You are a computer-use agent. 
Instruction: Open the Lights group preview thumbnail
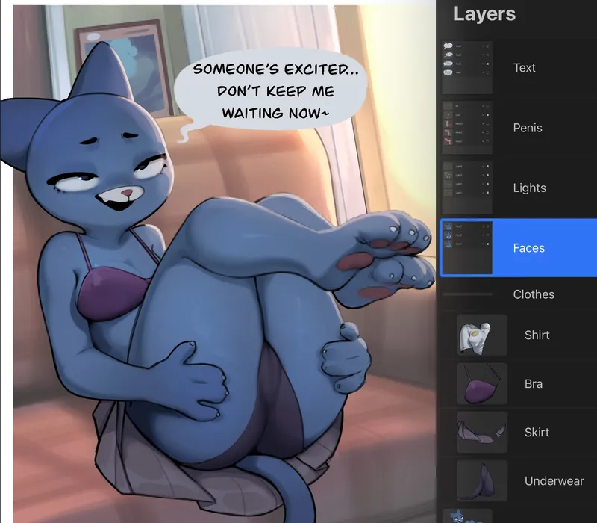(x=467, y=188)
